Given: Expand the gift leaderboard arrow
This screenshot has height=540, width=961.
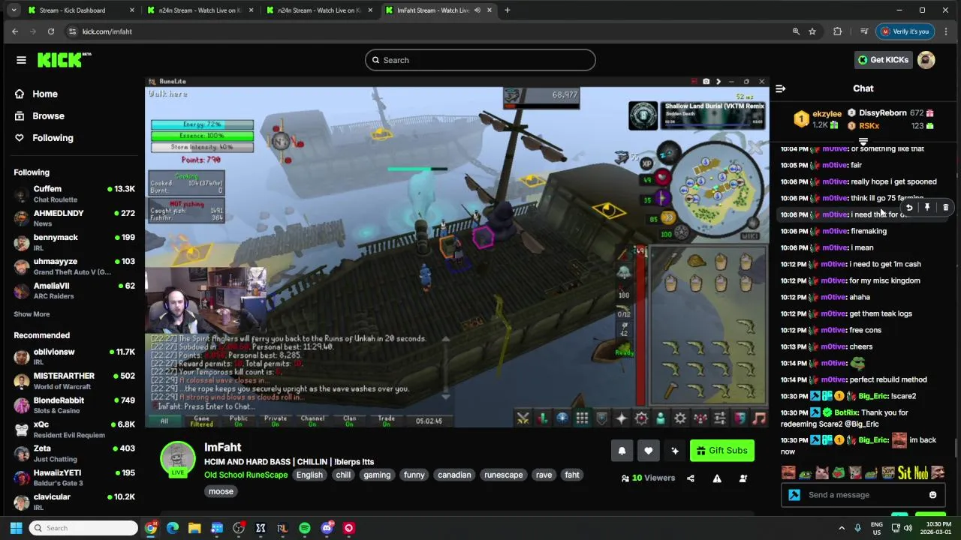Looking at the screenshot, I should (863, 142).
